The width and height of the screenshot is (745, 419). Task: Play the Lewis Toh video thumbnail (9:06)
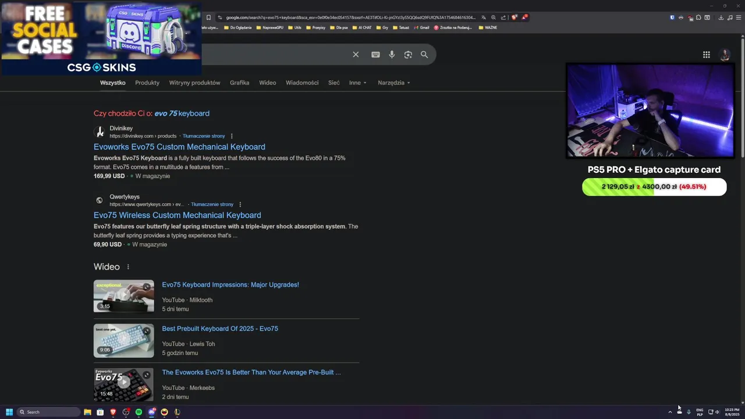(124, 340)
